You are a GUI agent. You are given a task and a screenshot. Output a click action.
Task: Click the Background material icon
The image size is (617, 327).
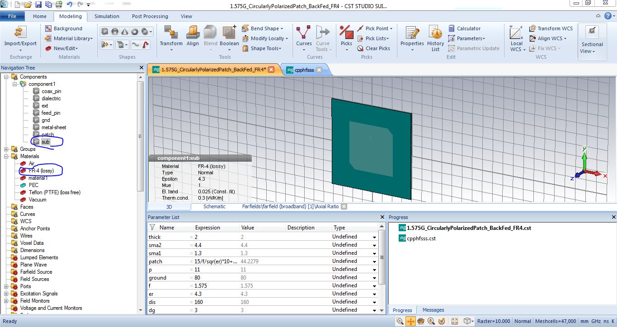point(48,28)
